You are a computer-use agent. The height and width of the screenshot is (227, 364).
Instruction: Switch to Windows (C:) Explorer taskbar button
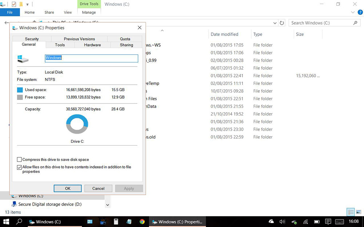coord(55,222)
